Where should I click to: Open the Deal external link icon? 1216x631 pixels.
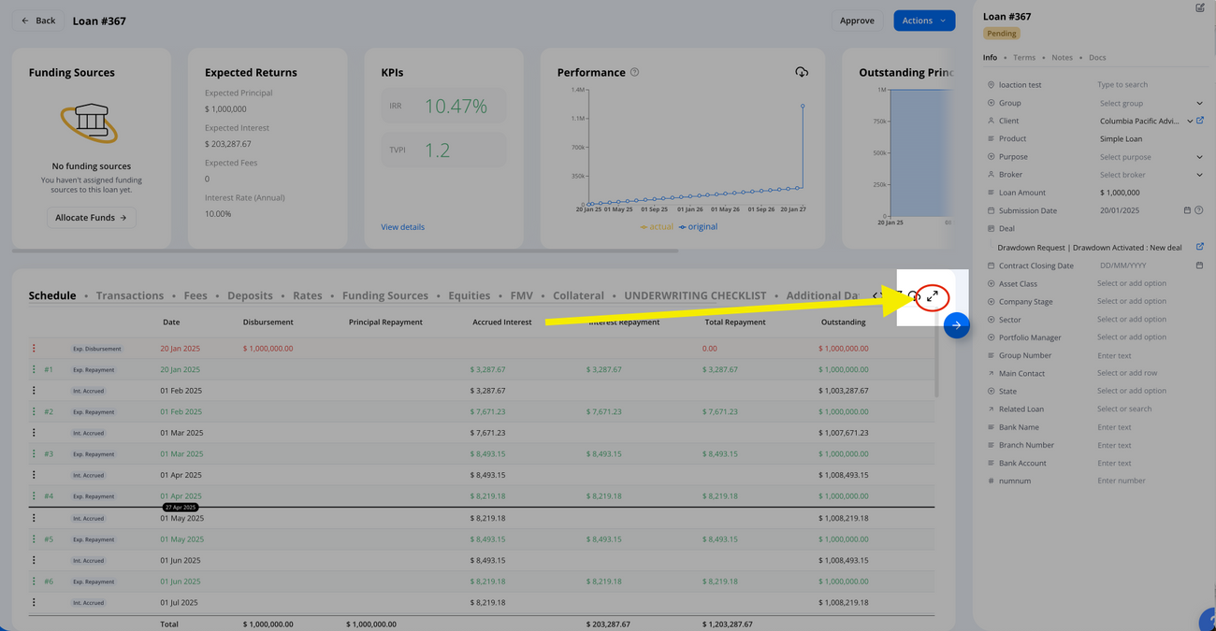point(1200,247)
